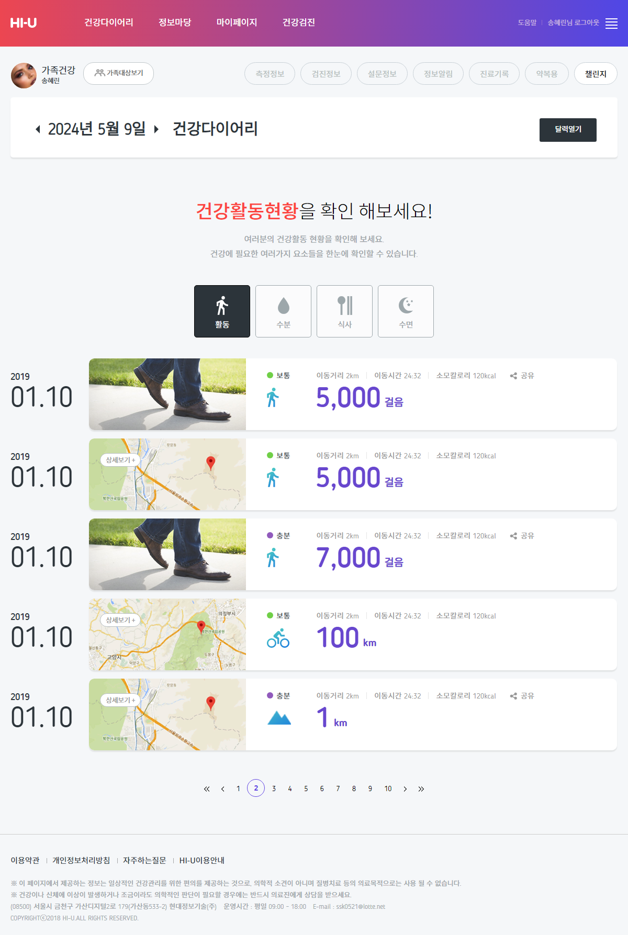Click 공유 share icon on 7,000 걸음 entry
This screenshot has width=628, height=935.
pos(522,536)
